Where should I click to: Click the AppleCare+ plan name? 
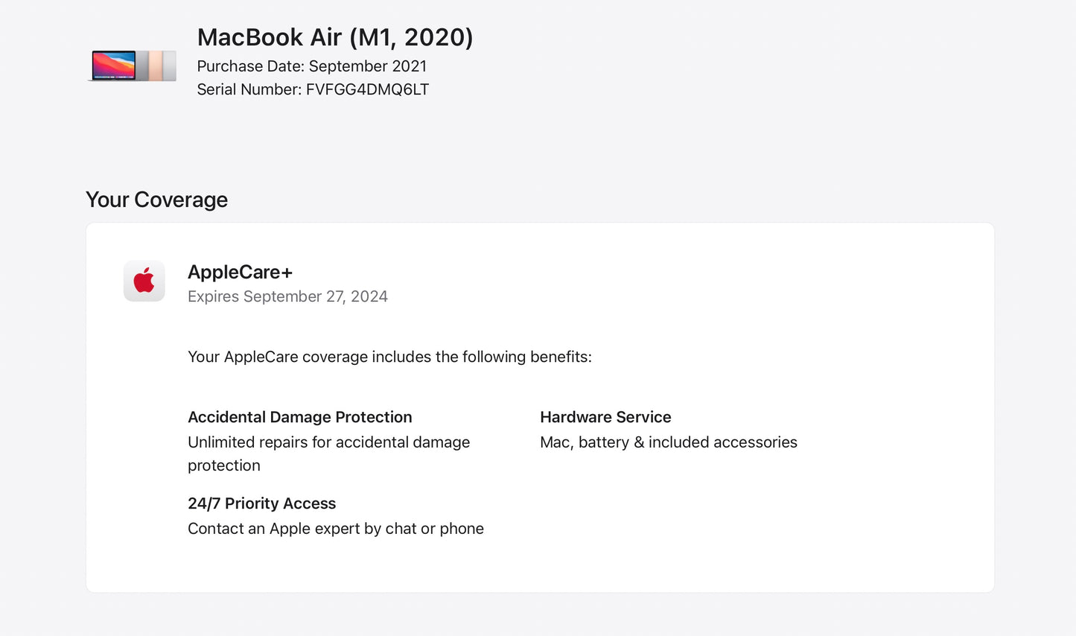(240, 273)
